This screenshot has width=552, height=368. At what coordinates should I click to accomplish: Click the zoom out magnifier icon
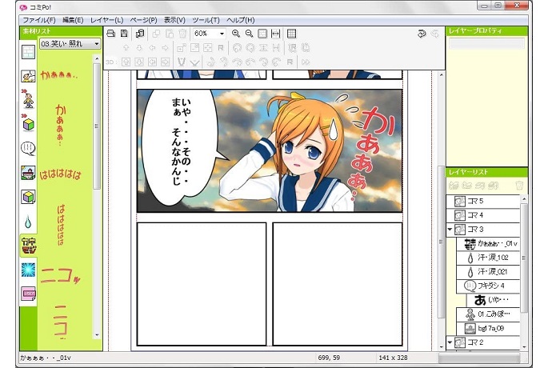tap(250, 34)
